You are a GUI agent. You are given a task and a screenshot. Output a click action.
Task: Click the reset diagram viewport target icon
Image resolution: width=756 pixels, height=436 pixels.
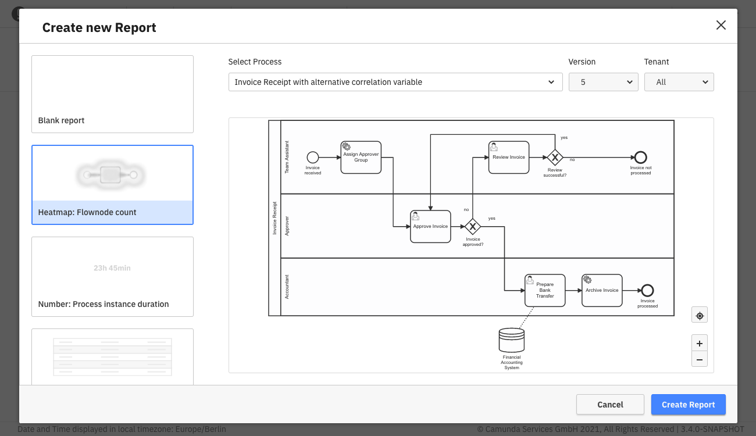pyautogui.click(x=700, y=315)
